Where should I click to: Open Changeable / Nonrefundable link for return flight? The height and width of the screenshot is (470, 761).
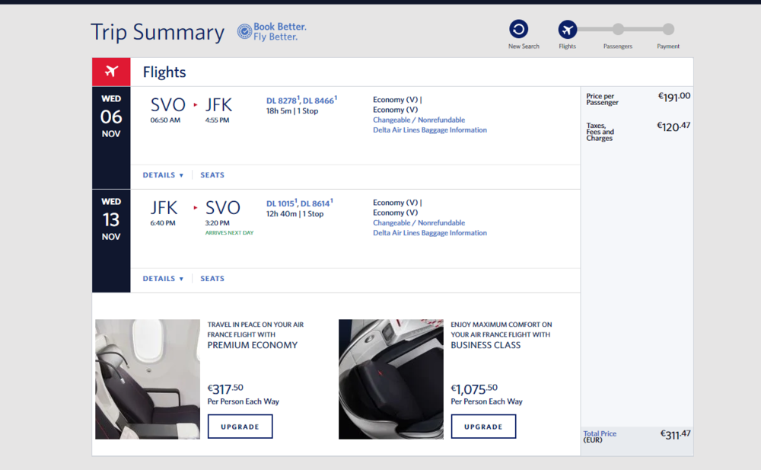419,223
